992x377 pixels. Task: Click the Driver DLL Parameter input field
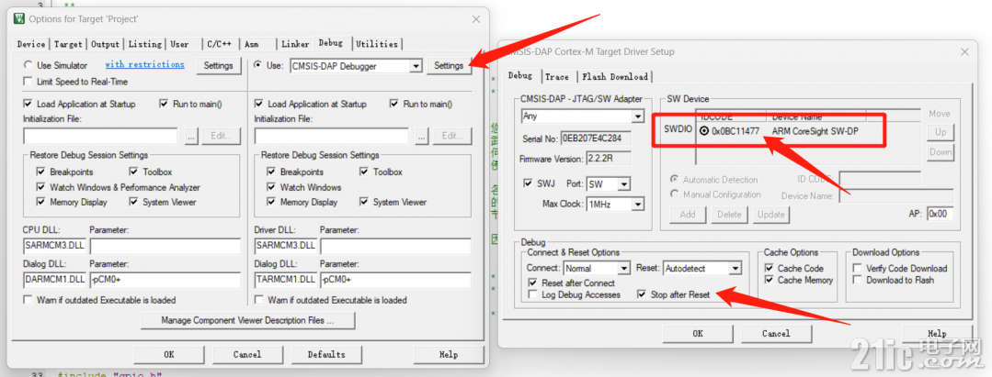coord(395,246)
